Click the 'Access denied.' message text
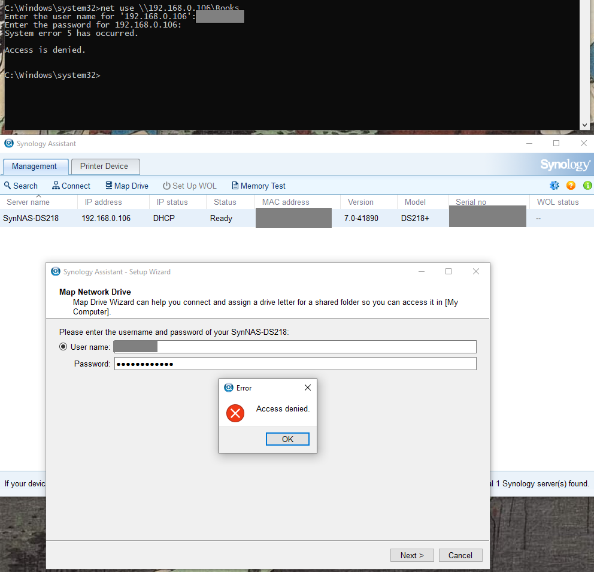594x572 pixels. 283,408
